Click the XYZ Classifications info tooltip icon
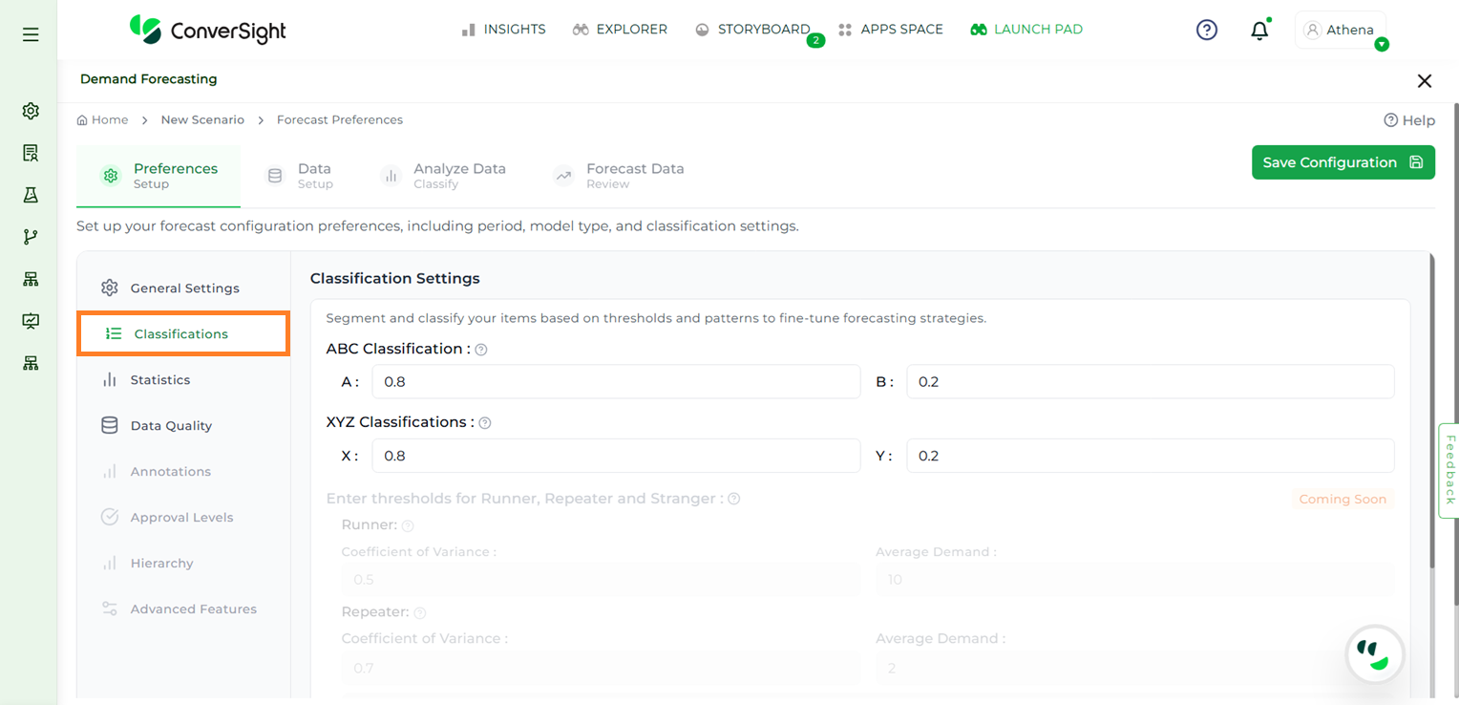 [485, 422]
